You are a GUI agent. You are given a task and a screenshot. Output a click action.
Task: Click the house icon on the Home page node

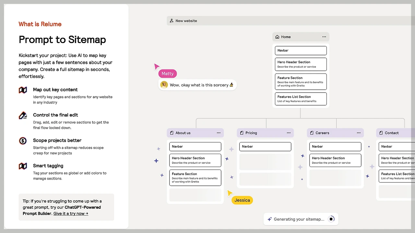click(x=277, y=37)
